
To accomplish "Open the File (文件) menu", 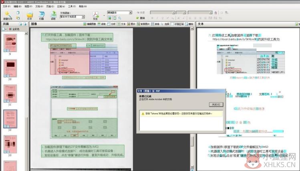I will (6, 6).
